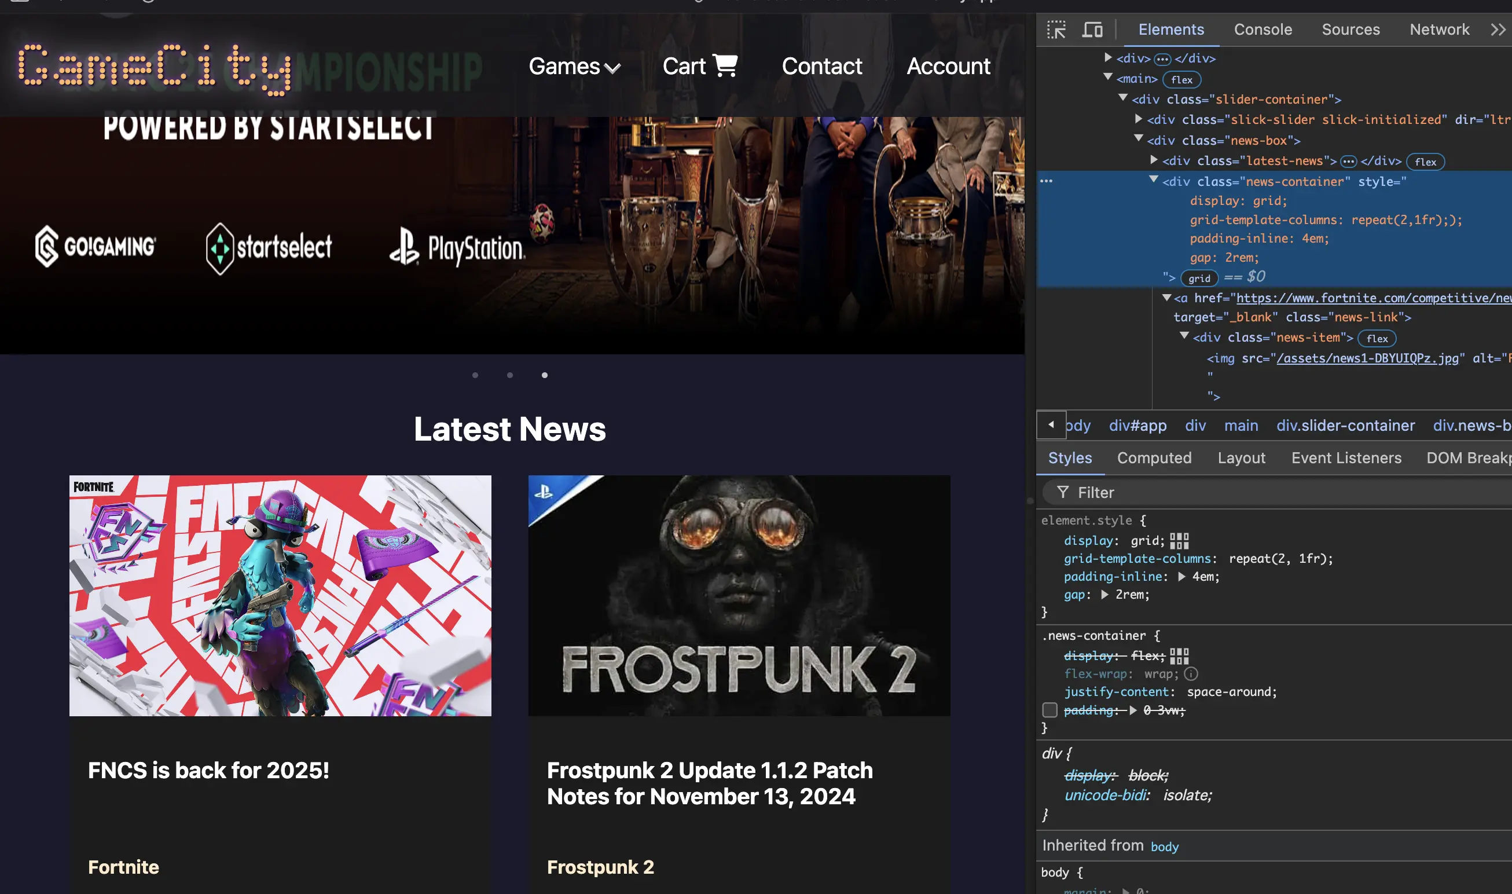Open the /assets/news1 image source link
Image resolution: width=1512 pixels, height=894 pixels.
coord(1367,358)
